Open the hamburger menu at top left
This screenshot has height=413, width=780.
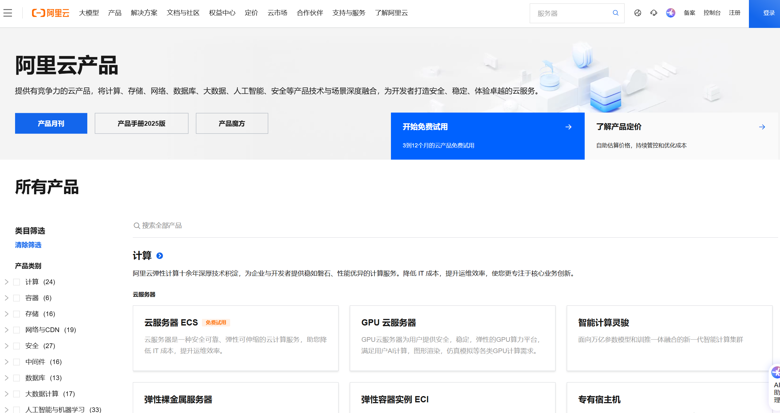8,13
